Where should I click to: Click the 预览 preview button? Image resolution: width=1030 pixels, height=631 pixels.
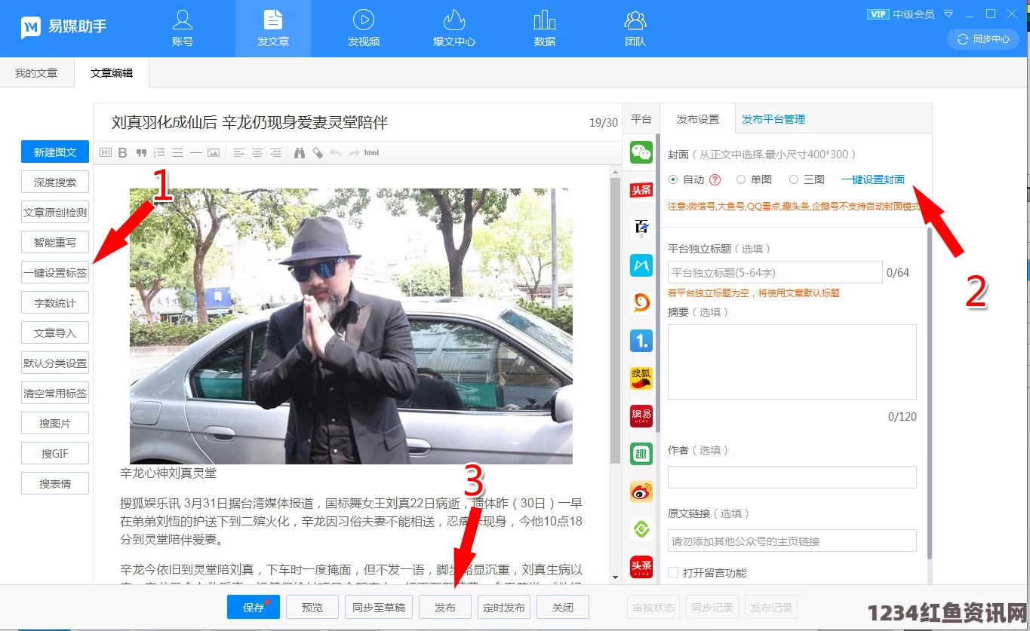(312, 607)
